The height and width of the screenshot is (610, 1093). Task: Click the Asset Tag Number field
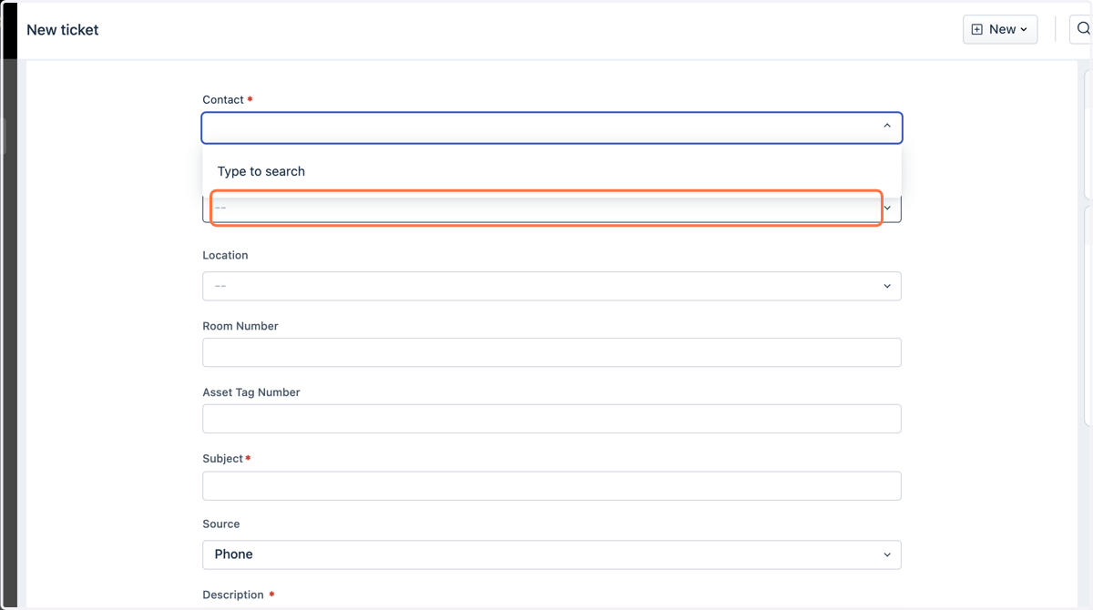click(552, 419)
